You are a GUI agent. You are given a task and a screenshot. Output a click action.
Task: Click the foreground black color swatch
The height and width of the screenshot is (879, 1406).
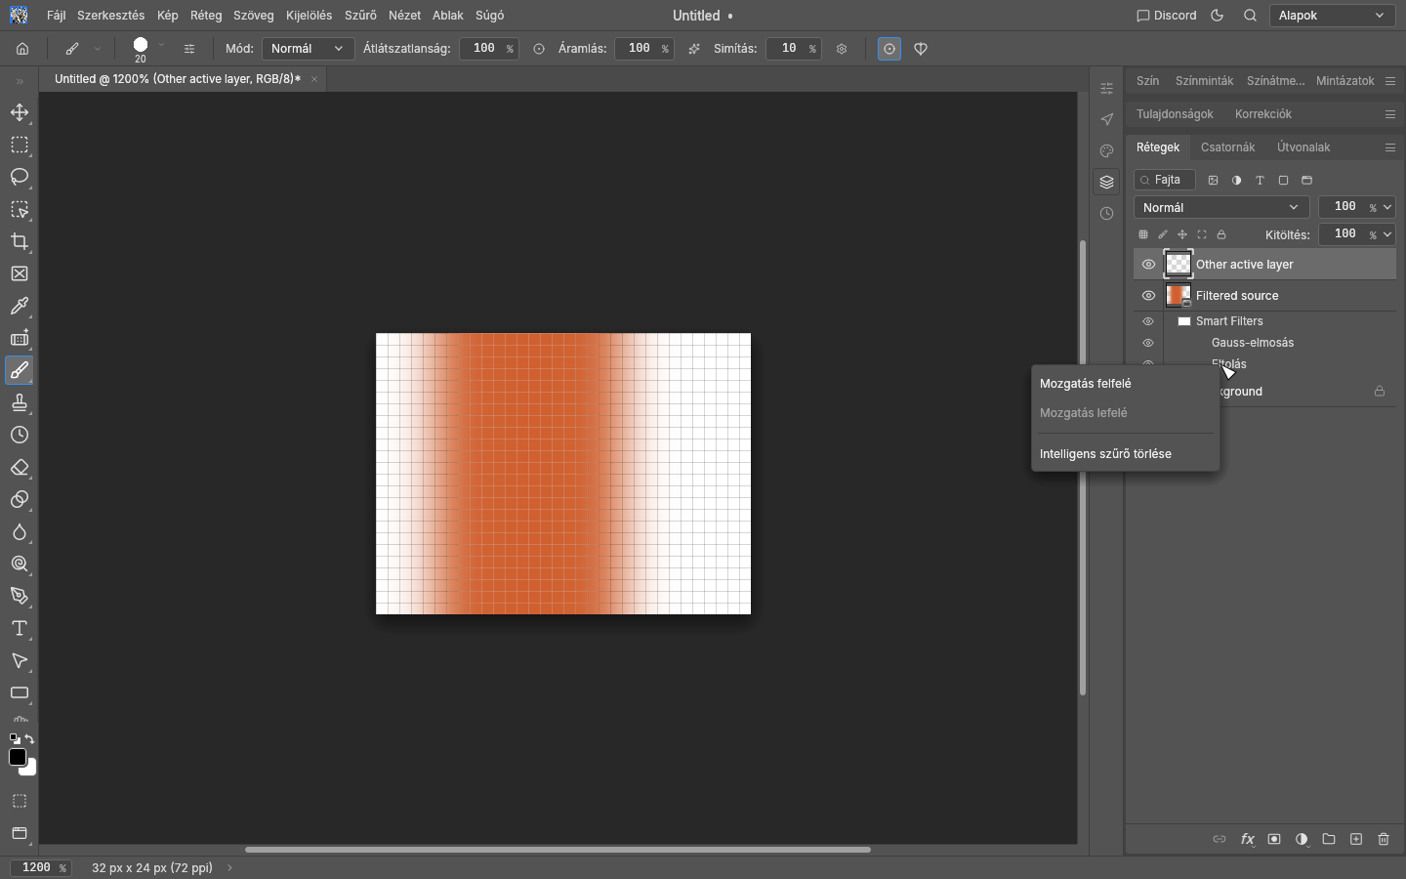(17, 757)
